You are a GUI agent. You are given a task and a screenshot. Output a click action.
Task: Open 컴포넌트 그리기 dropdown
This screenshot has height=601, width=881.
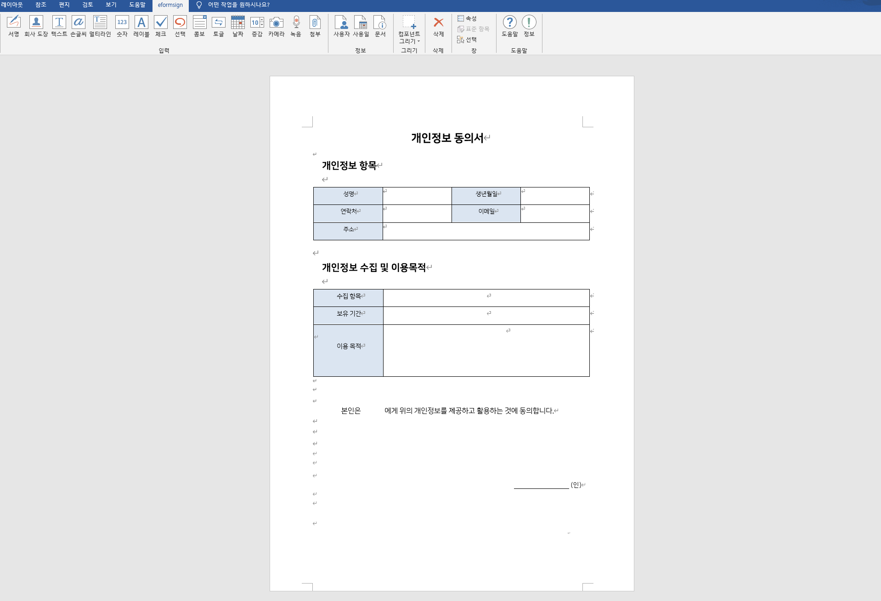(409, 29)
